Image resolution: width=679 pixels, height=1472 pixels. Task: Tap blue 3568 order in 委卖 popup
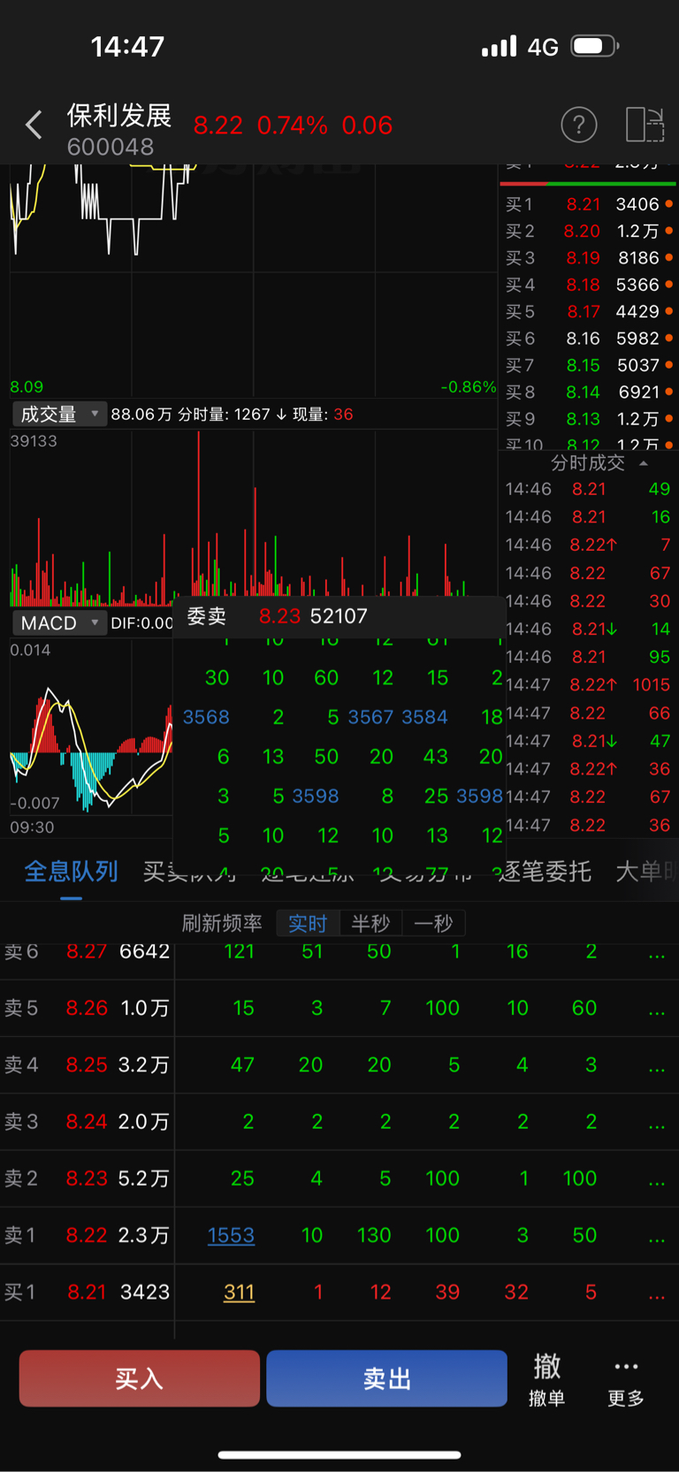(x=206, y=717)
